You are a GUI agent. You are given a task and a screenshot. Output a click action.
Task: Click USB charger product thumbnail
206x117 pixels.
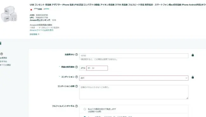pyautogui.click(x=9, y=14)
